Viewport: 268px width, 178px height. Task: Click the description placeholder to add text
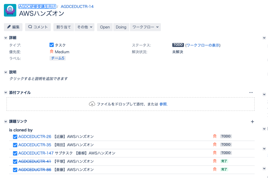tap(39, 79)
